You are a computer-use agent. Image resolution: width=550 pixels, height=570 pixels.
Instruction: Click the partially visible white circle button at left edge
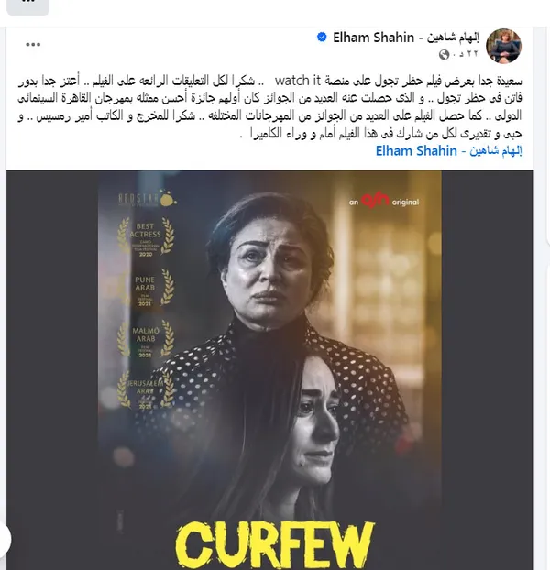click(x=5, y=539)
